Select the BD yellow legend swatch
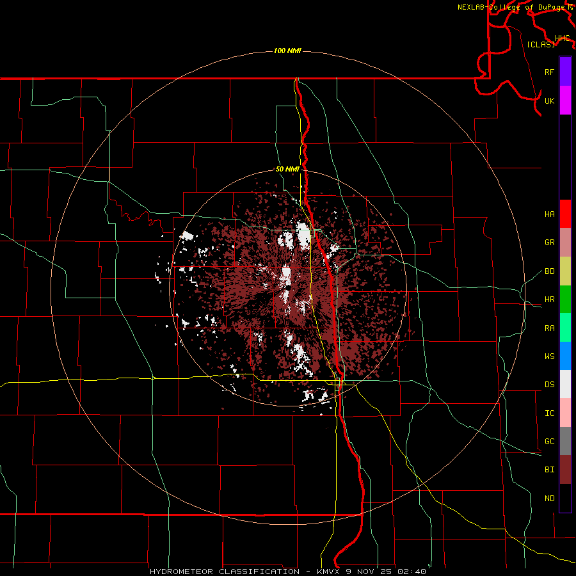The height and width of the screenshot is (576, 576). (565, 271)
